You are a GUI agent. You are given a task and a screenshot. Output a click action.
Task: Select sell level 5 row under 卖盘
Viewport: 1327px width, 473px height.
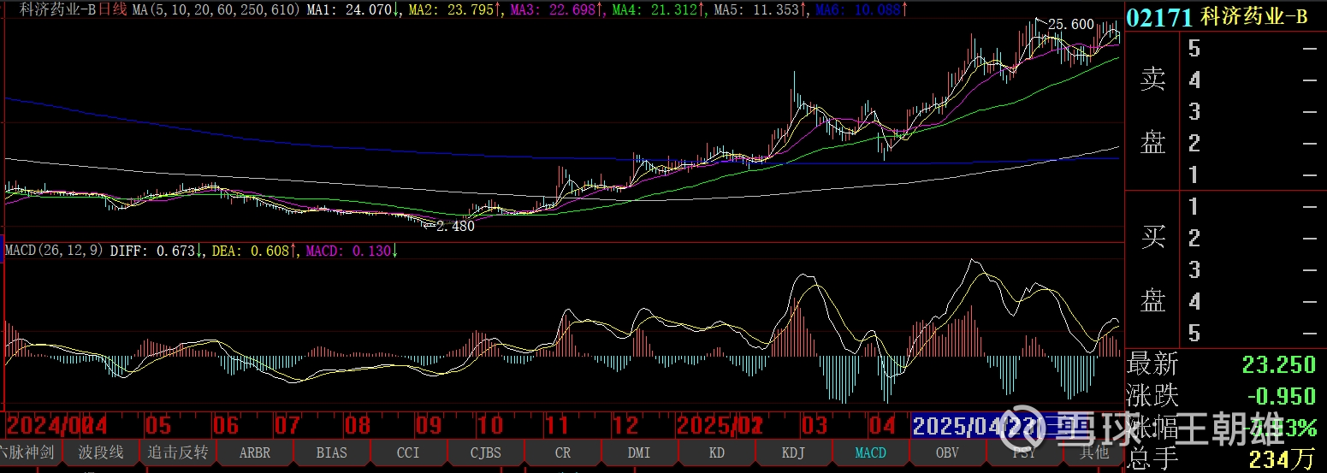pos(1252,49)
